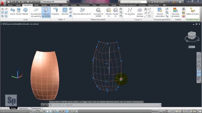Click the MODELO status bar button
202x113 pixels.
pyautogui.click(x=155, y=111)
